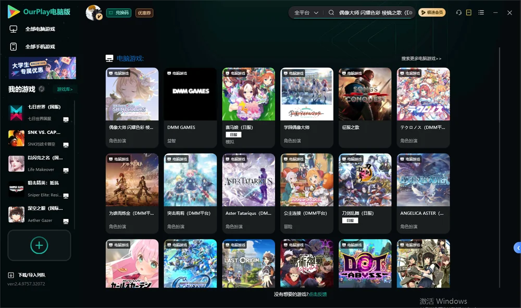Open the テクロノス (DMM平台) game card
The height and width of the screenshot is (308, 521).
pyautogui.click(x=423, y=108)
